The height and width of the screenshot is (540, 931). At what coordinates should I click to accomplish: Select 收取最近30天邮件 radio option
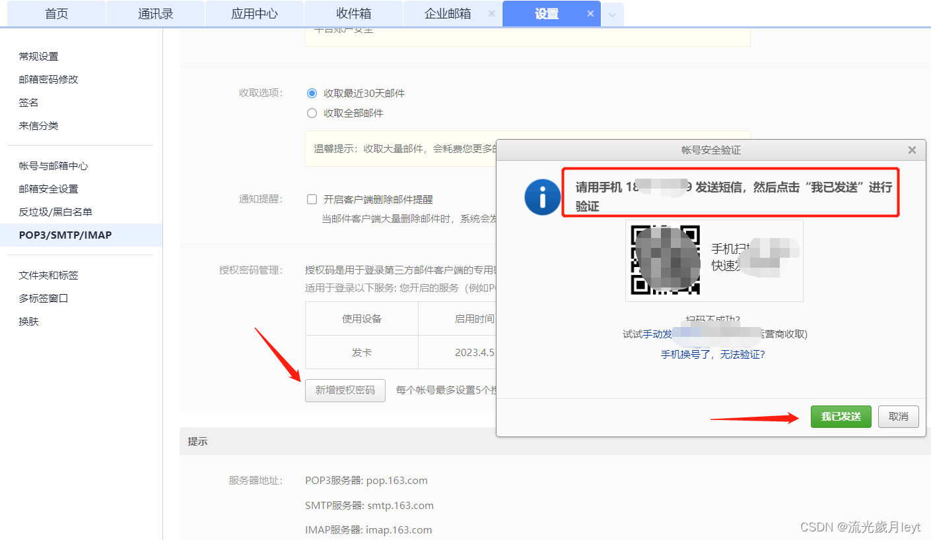click(x=312, y=94)
